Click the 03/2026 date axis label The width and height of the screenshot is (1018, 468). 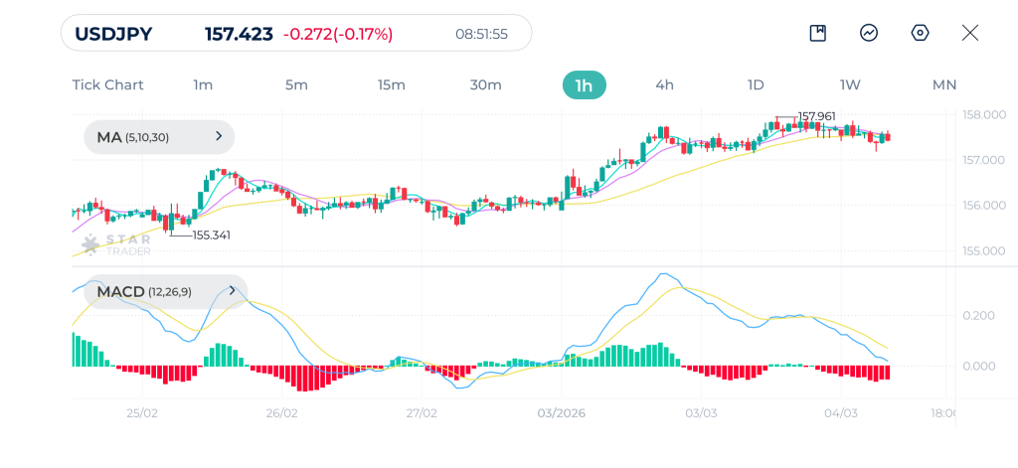click(562, 413)
